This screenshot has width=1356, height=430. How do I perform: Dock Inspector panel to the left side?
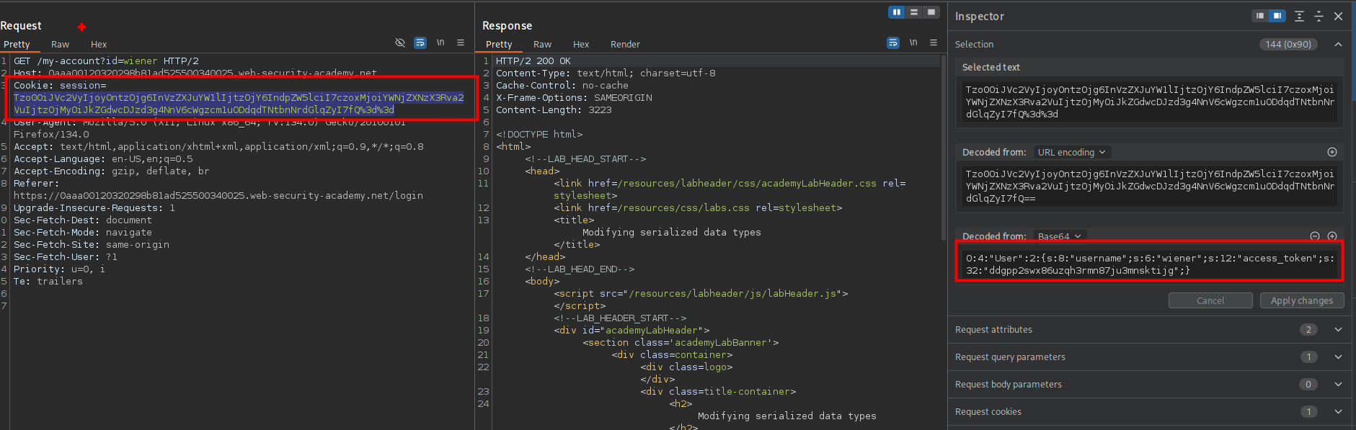point(1259,16)
